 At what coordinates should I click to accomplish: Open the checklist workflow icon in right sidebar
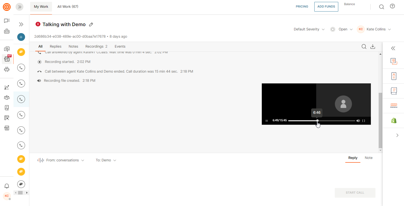pos(394,106)
